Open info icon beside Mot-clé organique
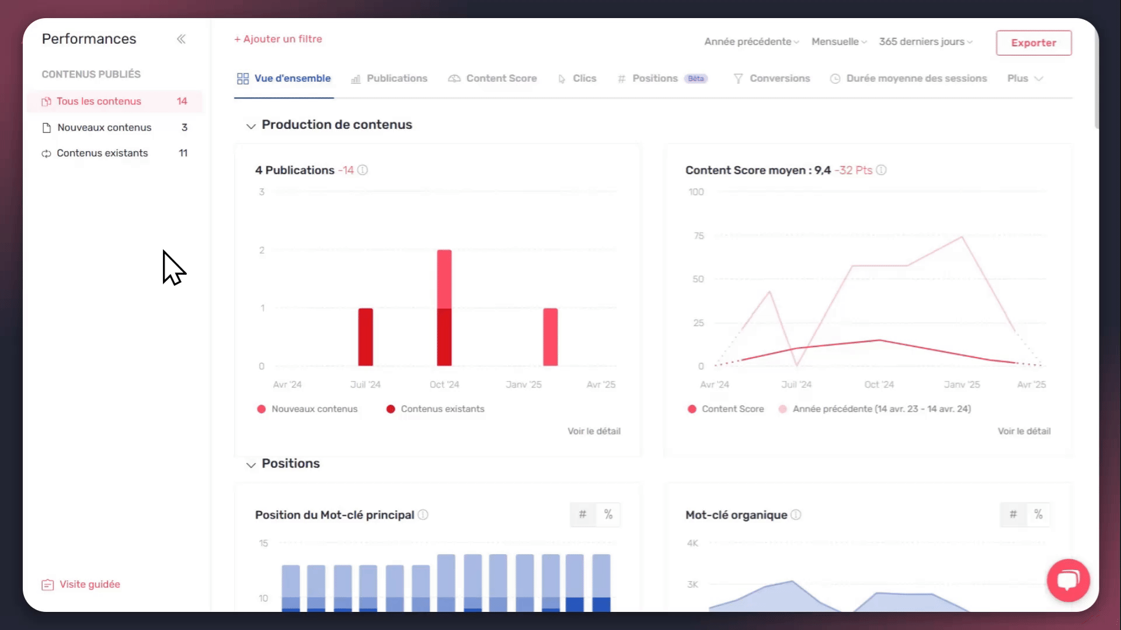This screenshot has width=1121, height=630. coord(796,514)
